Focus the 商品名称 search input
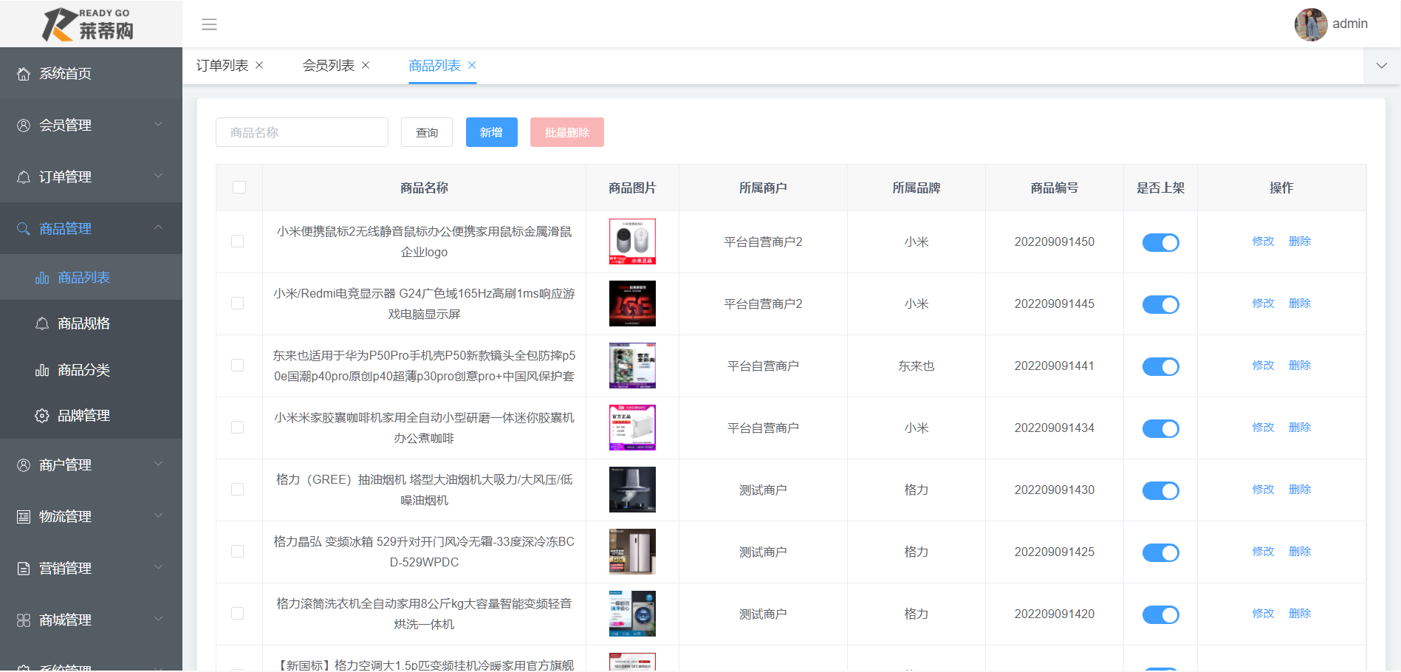The image size is (1401, 672). [x=302, y=132]
